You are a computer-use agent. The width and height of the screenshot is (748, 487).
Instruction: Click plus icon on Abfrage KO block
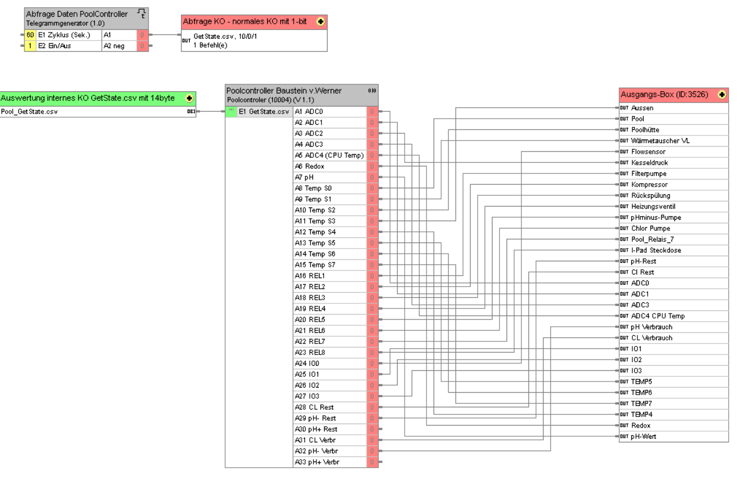point(321,22)
